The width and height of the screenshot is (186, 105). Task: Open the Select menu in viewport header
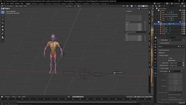pos(21,6)
